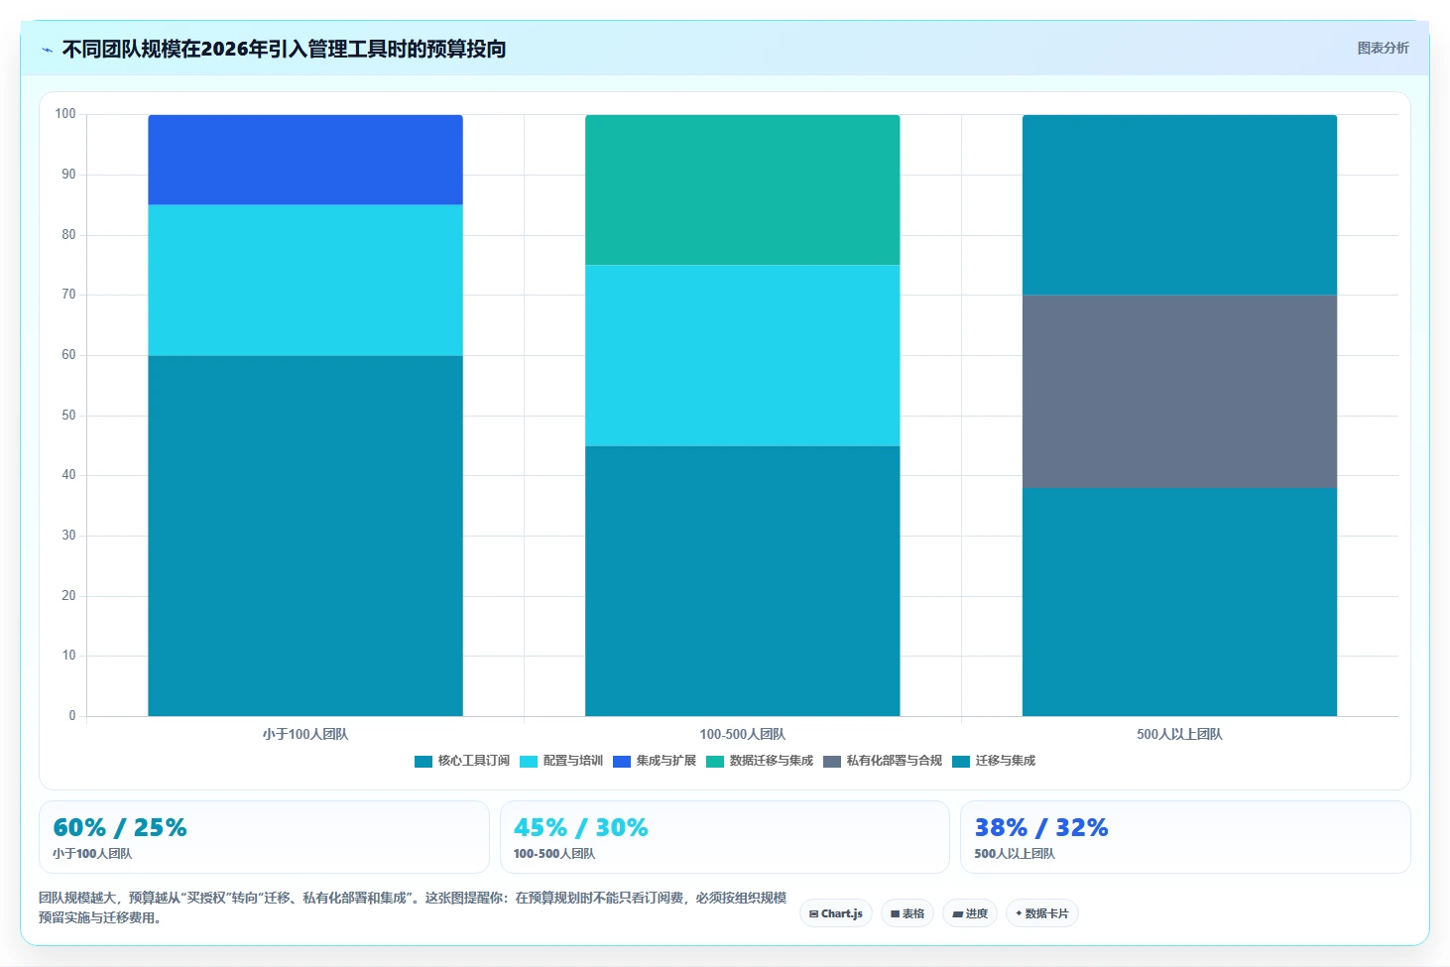1450x967 pixels.
Task: Click the y-axis value 100
Action: pos(65,114)
